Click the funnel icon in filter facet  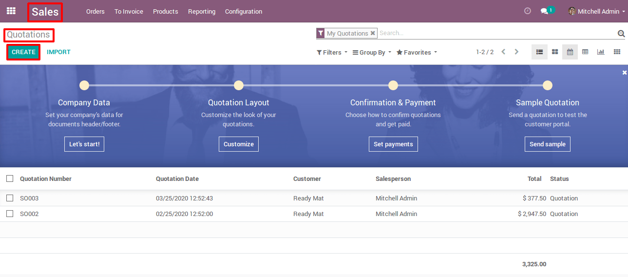tap(321, 33)
